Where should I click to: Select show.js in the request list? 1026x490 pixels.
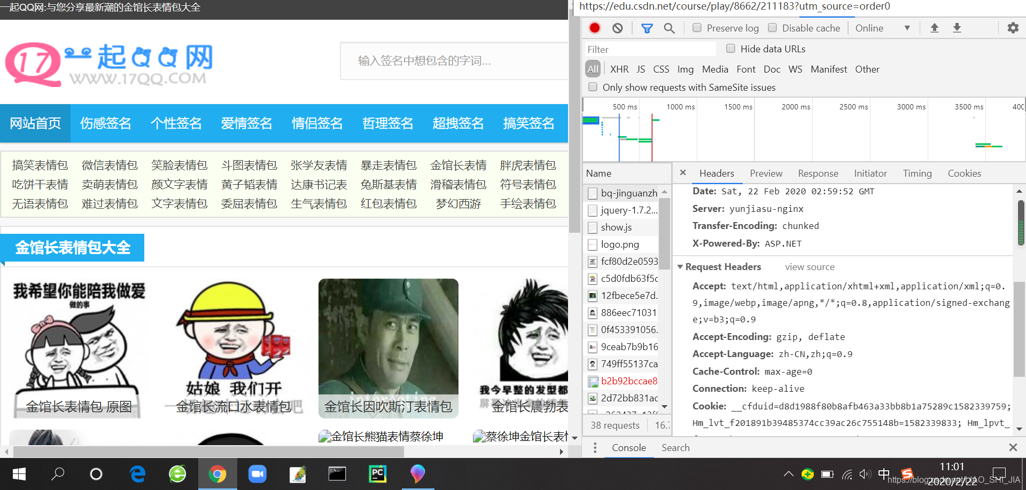tap(616, 227)
